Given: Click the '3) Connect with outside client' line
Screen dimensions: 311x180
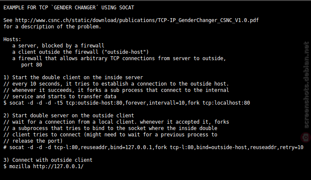Looking at the screenshot, I should [x=48, y=160].
